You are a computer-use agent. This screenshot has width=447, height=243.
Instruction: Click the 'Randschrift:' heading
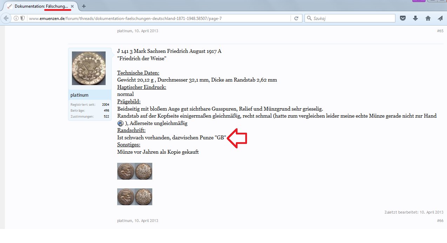tap(131, 130)
